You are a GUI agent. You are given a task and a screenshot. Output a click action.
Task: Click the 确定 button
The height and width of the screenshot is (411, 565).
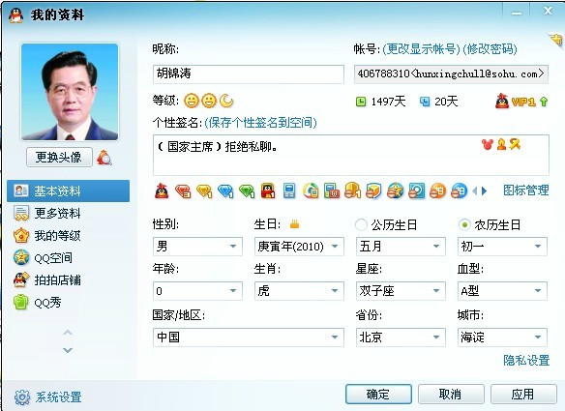coord(378,394)
